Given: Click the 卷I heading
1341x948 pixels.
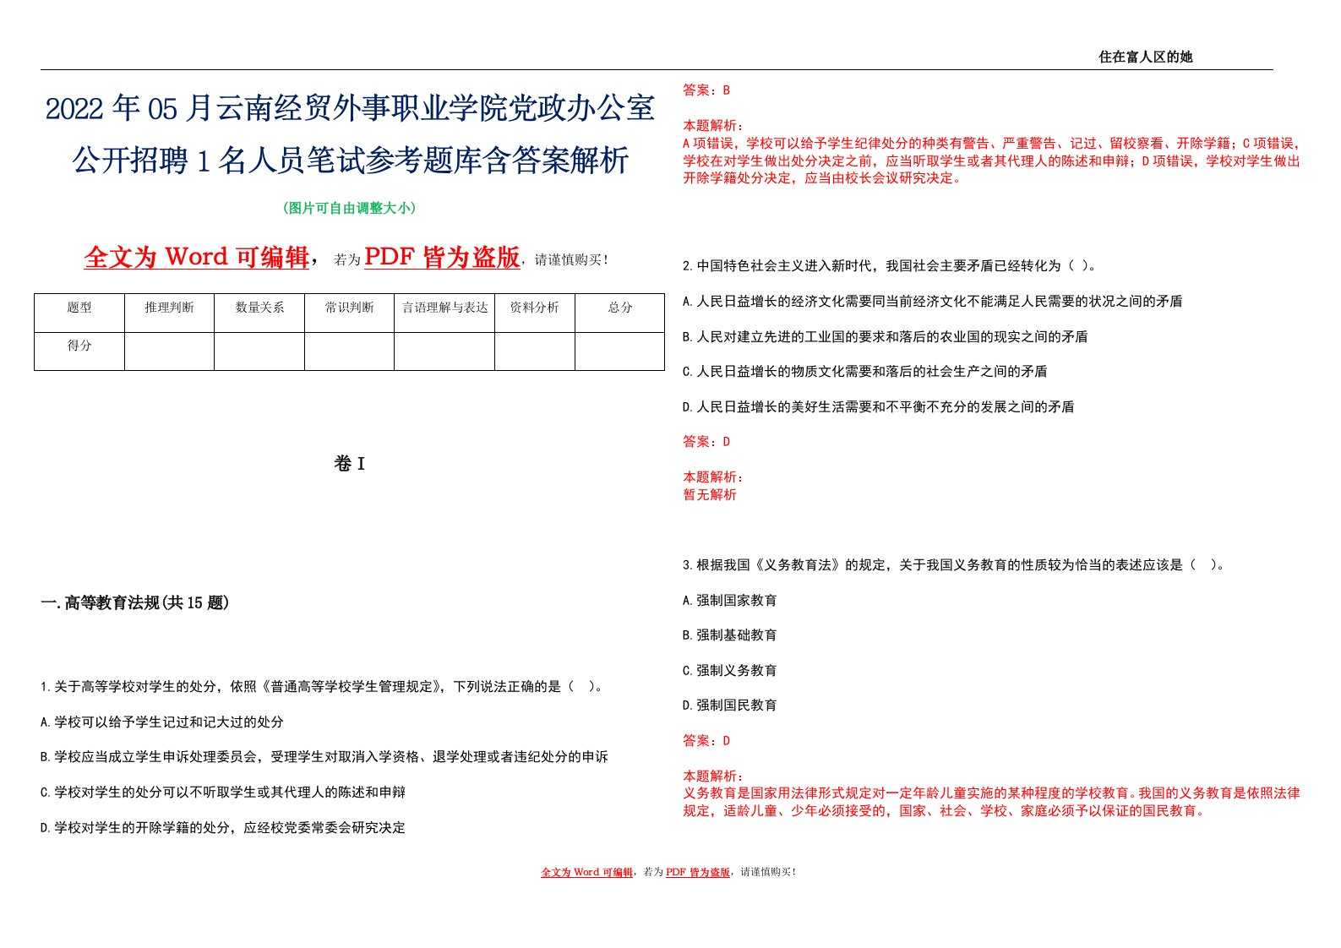Looking at the screenshot, I should 349,463.
